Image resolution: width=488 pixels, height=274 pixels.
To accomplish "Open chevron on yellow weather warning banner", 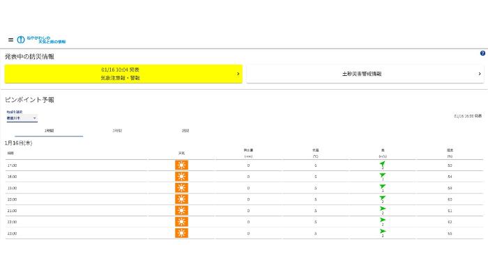I will click(238, 74).
